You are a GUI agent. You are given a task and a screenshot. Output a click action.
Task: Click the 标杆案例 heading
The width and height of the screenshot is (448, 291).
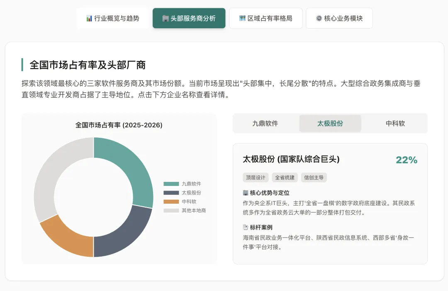pos(261,227)
